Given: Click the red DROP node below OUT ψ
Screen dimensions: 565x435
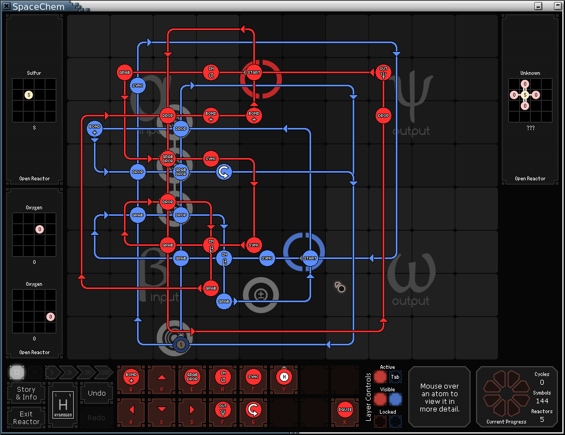Looking at the screenshot, I should (x=383, y=116).
